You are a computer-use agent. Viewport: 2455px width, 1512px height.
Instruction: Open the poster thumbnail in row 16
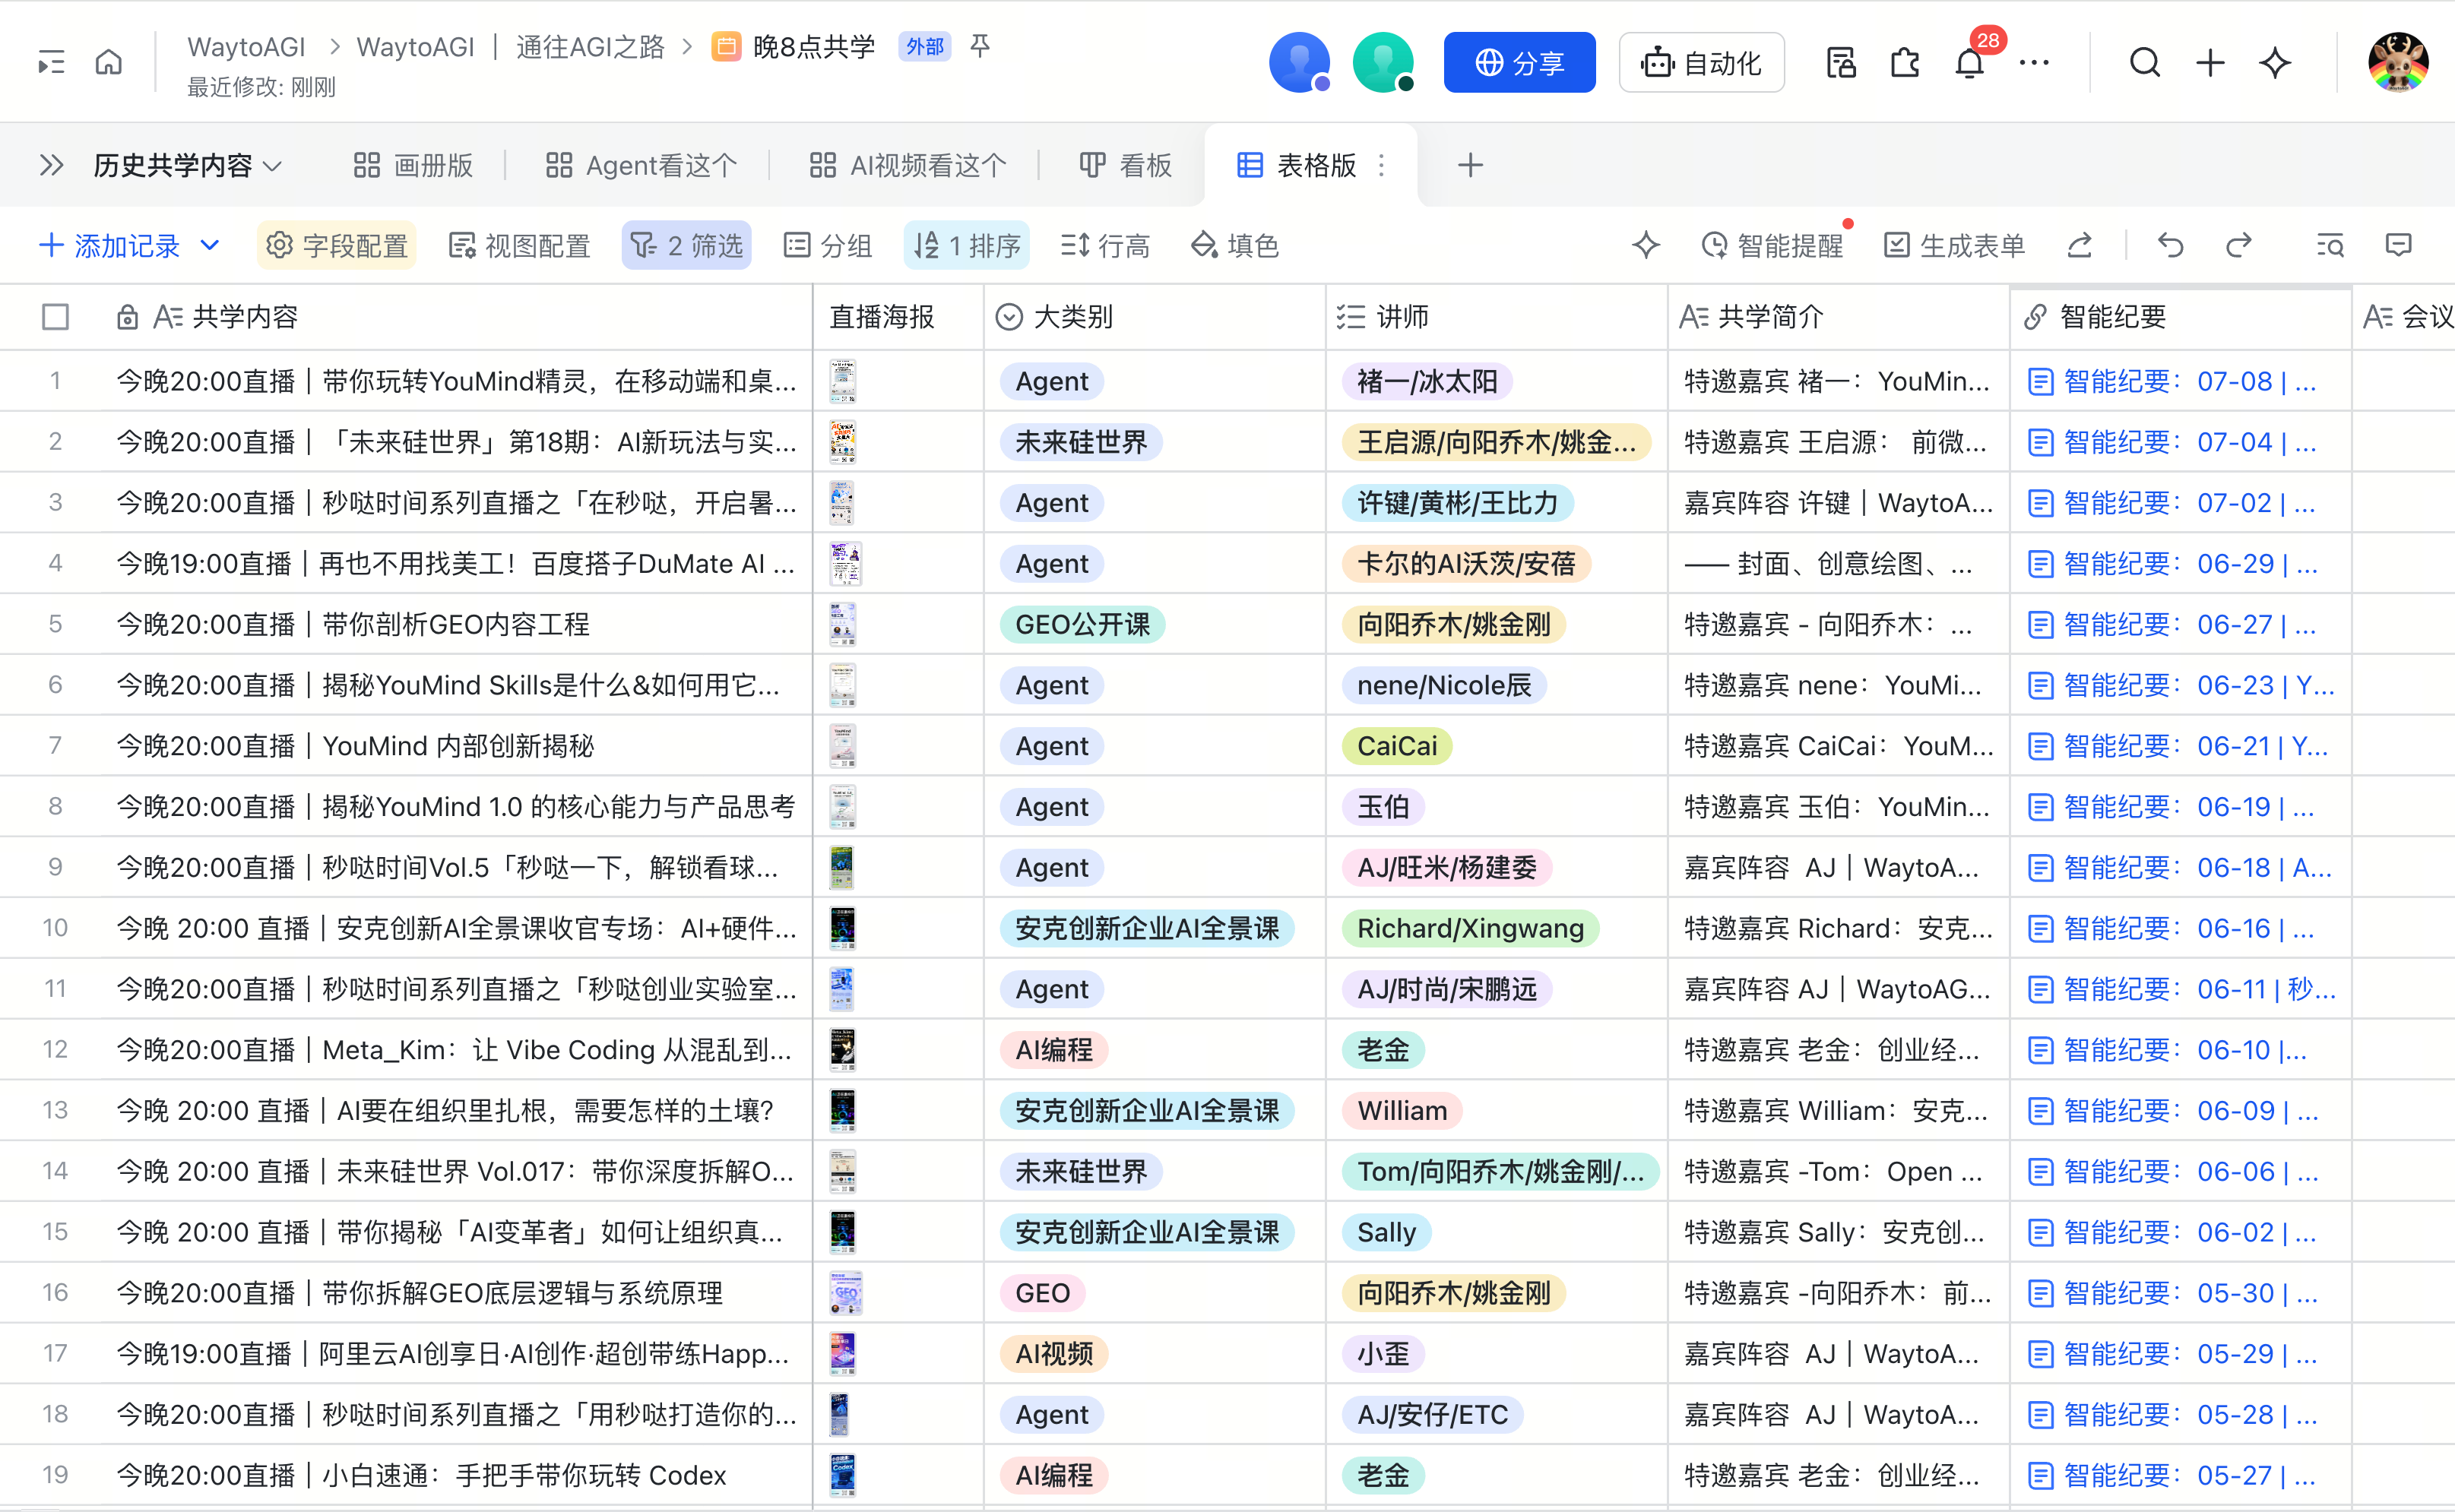pyautogui.click(x=845, y=1293)
